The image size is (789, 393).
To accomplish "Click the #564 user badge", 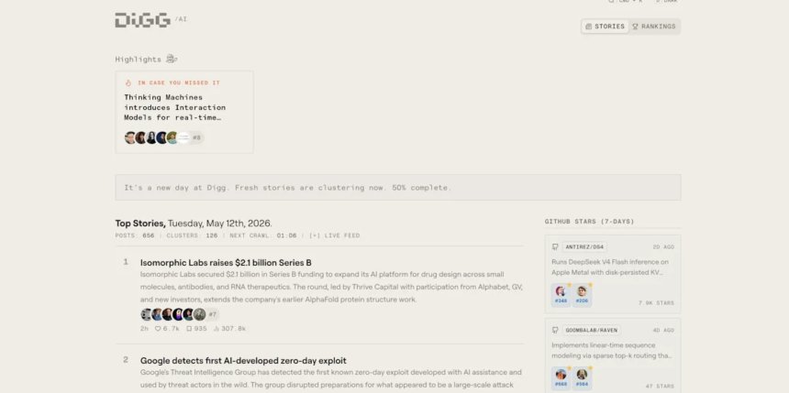I will (582, 378).
